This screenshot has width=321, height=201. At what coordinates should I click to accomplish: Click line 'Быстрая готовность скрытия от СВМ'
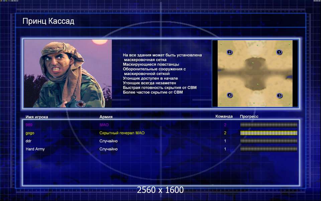coord(160,87)
